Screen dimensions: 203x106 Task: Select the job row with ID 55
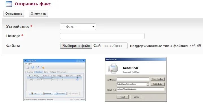tap(54, 80)
